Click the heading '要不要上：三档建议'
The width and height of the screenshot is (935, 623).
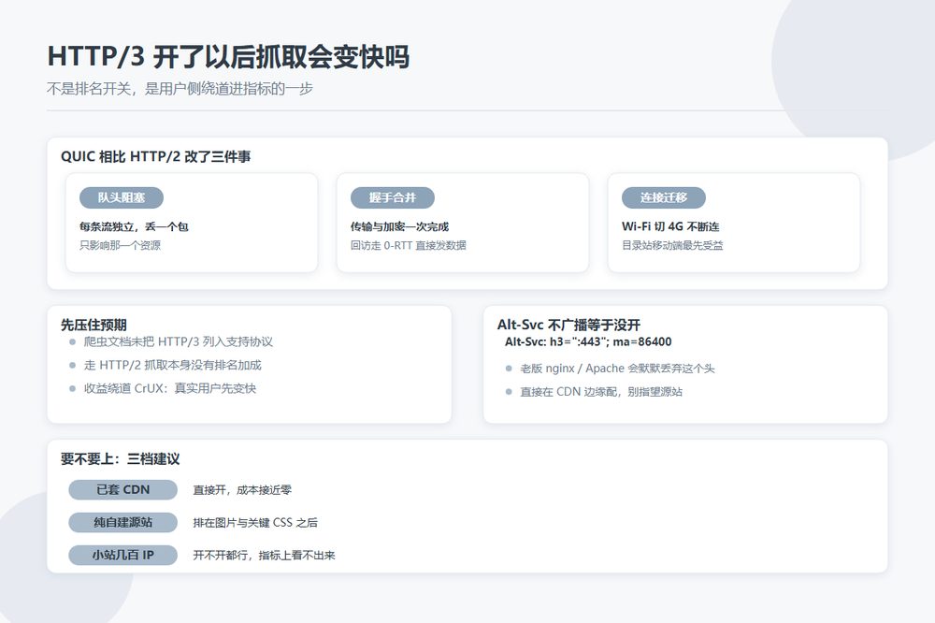(121, 459)
